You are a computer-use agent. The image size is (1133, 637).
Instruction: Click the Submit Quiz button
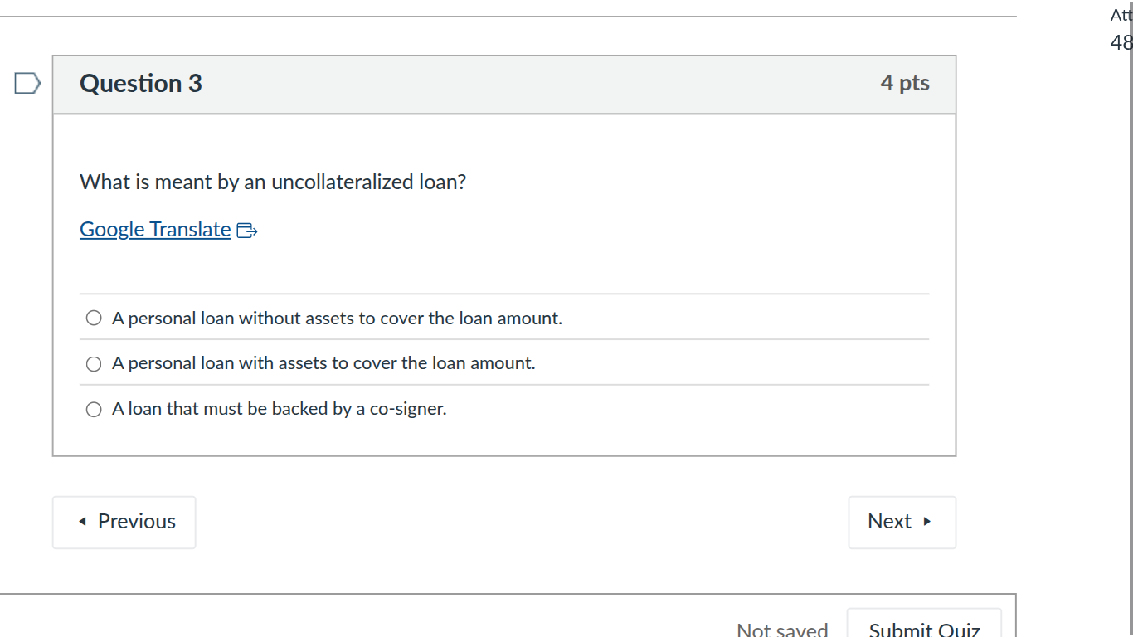tap(924, 628)
